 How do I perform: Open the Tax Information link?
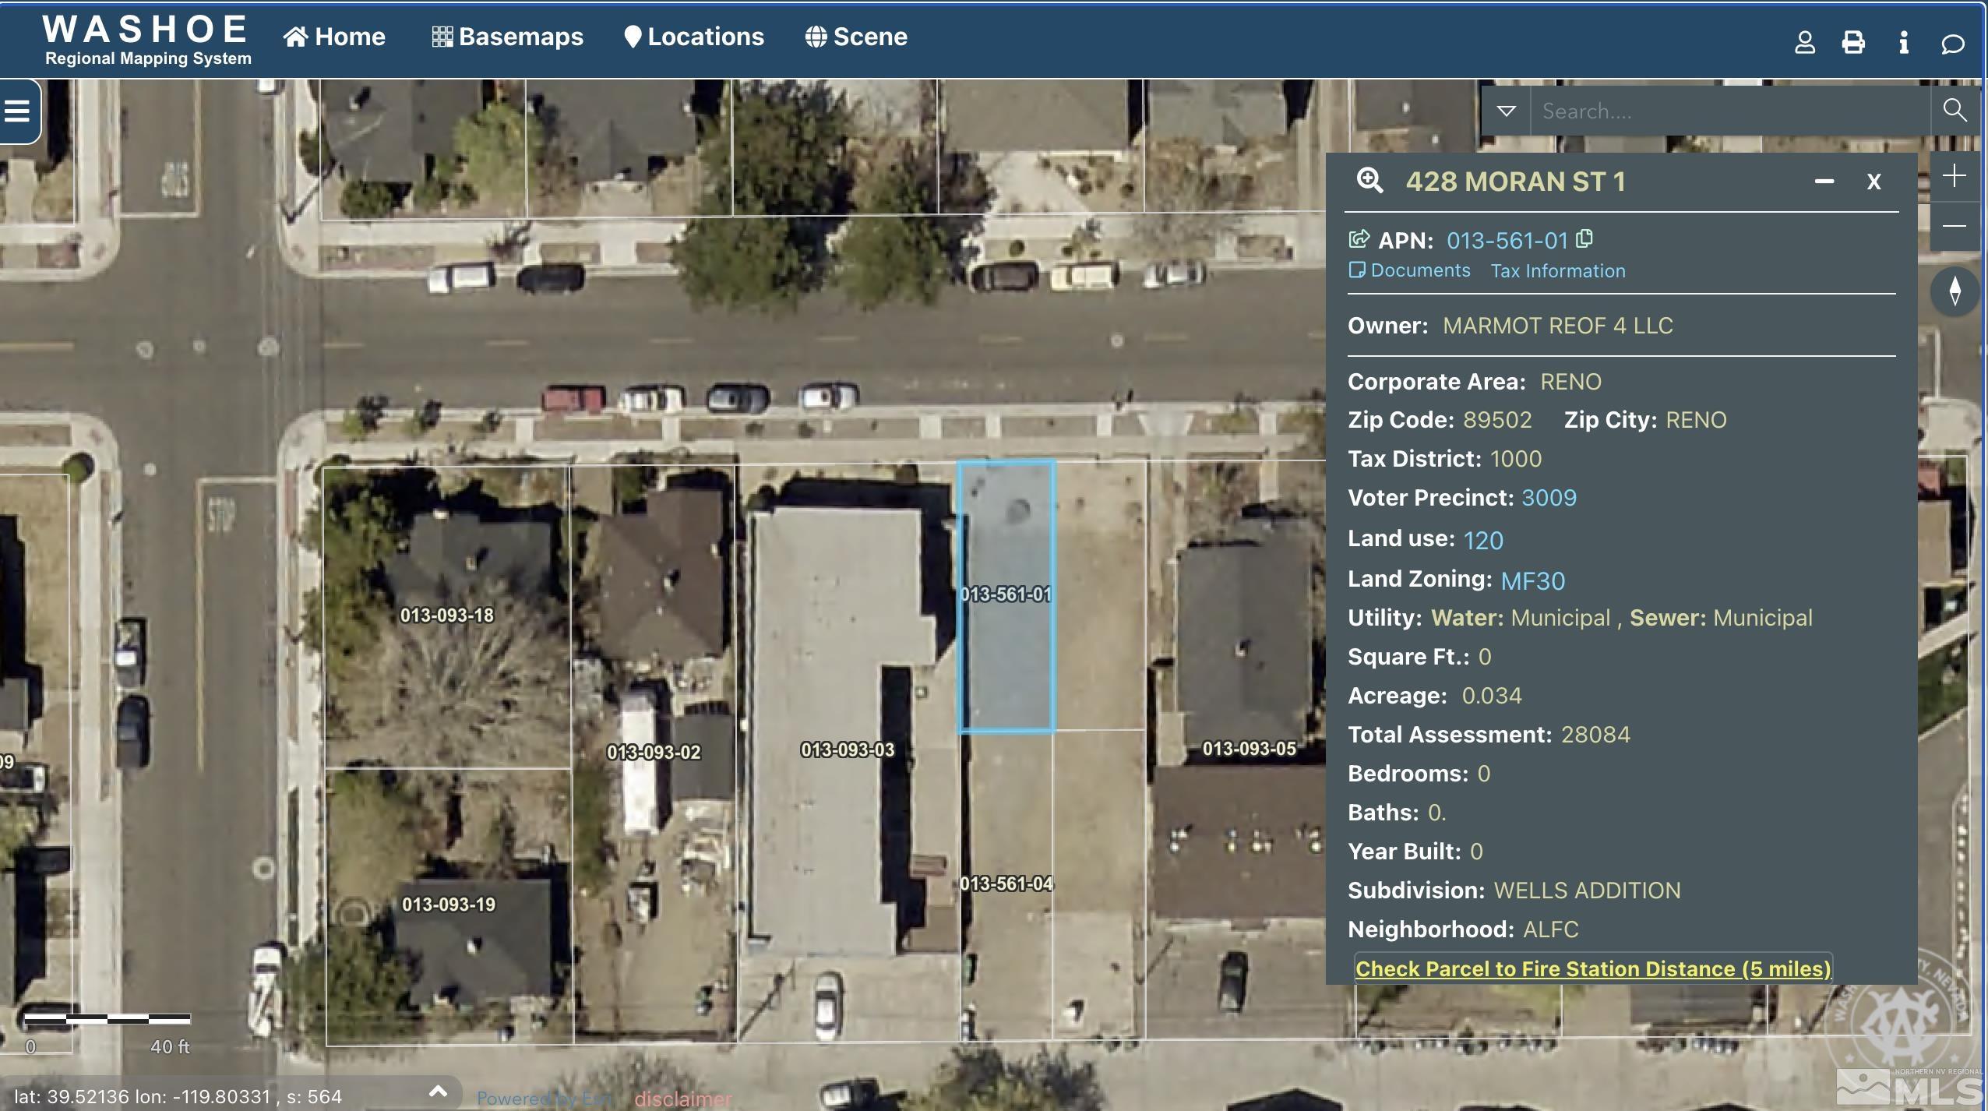(1558, 271)
